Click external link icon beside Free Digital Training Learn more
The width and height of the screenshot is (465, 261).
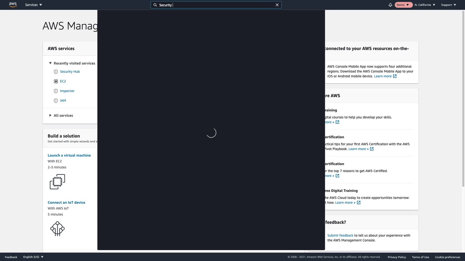[x=359, y=203]
